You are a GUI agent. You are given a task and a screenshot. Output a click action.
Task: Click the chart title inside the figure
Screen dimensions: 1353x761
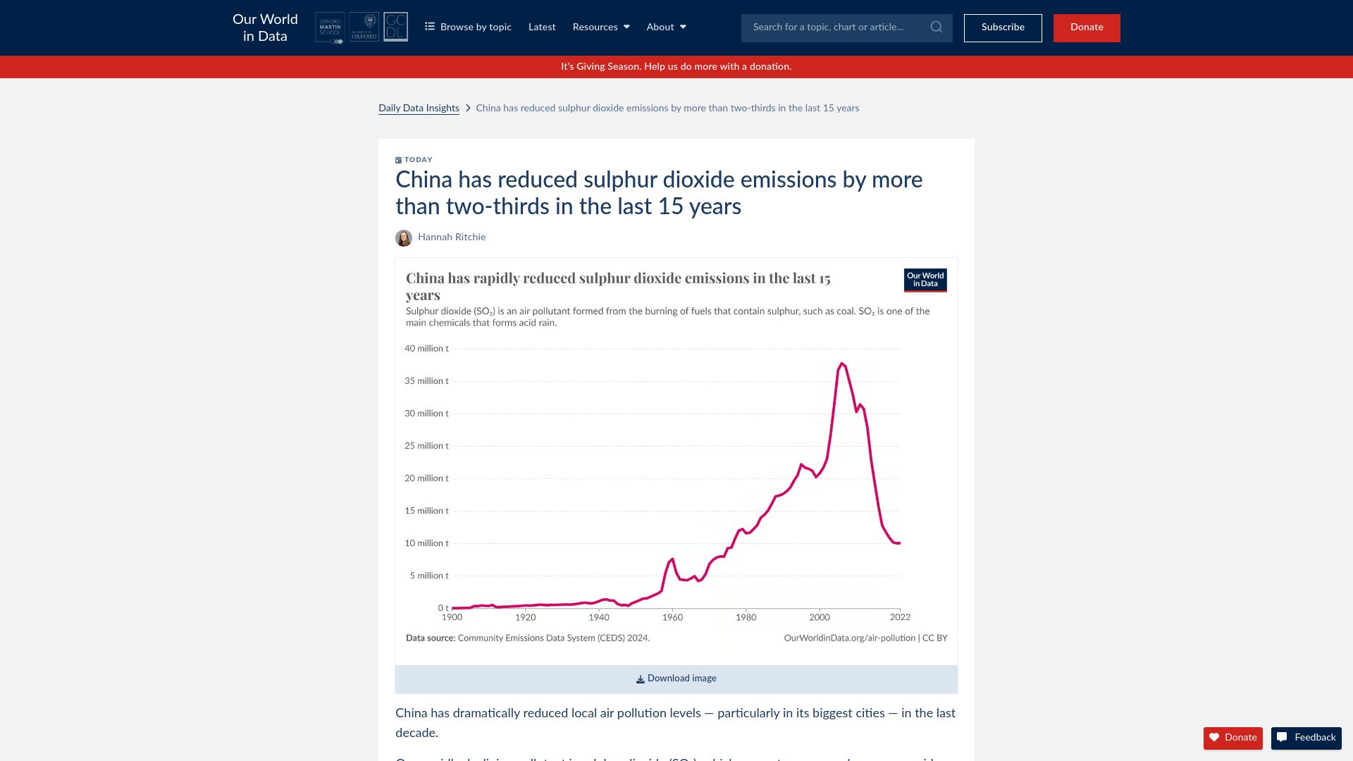coord(618,286)
